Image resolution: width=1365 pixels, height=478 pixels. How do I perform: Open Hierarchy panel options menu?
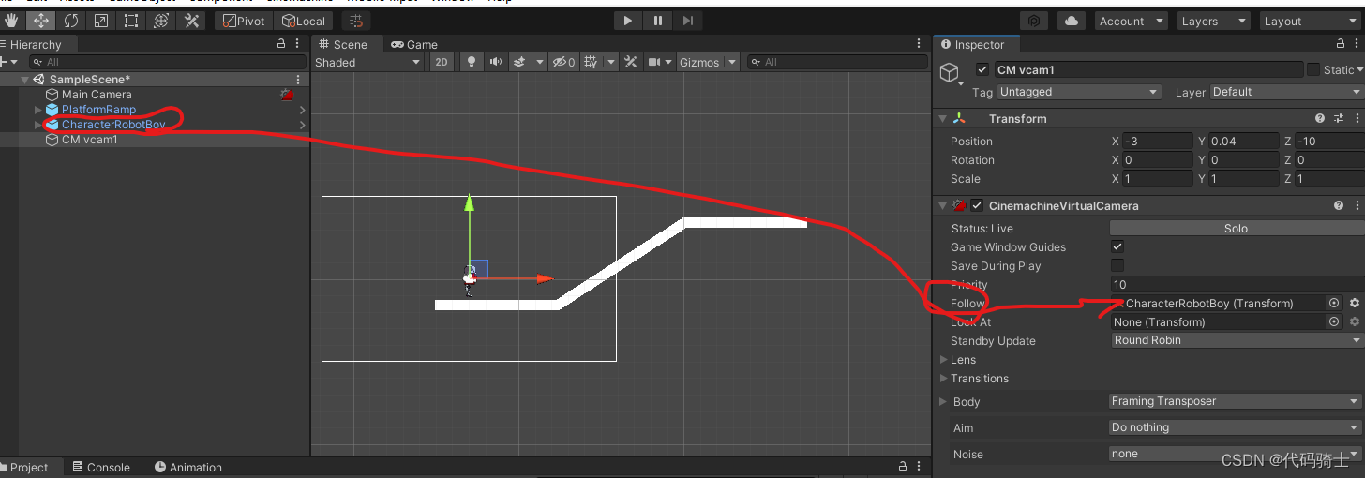298,44
